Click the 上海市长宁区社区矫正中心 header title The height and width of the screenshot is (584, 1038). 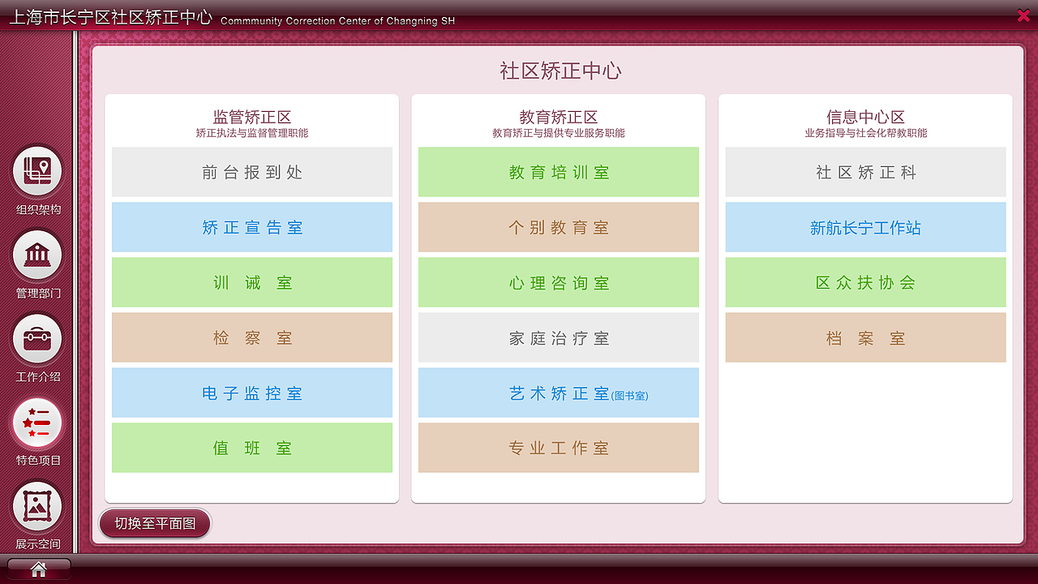(110, 17)
